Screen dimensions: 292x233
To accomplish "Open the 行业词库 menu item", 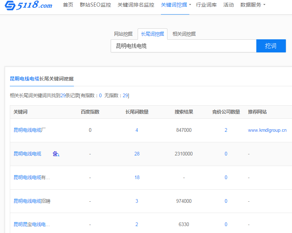I will 206,5.
